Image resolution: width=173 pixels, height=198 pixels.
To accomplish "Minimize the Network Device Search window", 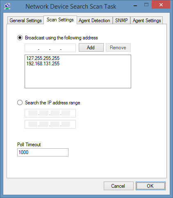I will tap(135, 5).
